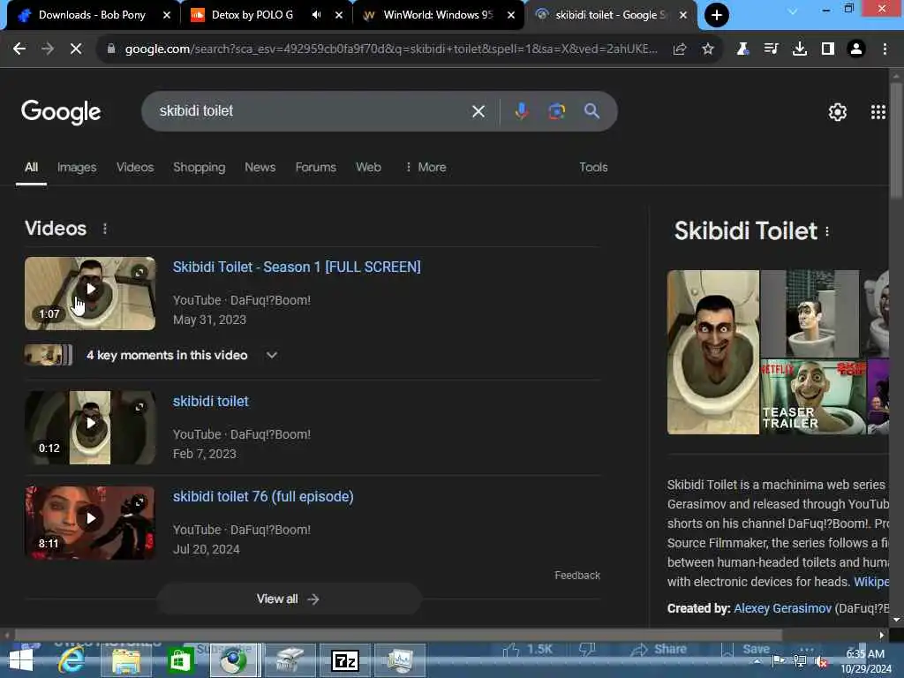904x678 pixels.
Task: Play the 1:07 Season 1 video thumbnail
Action: (90, 293)
